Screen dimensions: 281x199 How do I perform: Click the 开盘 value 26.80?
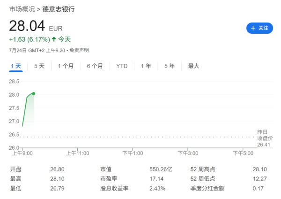point(57,169)
